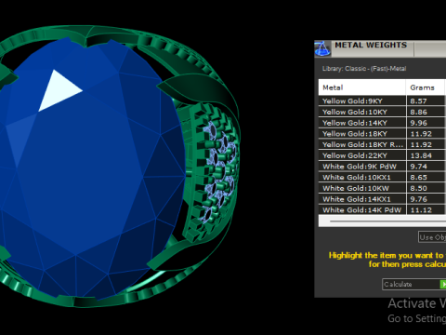Click the Grams column header
Screen dimensions: 446x335
[x=426, y=87]
